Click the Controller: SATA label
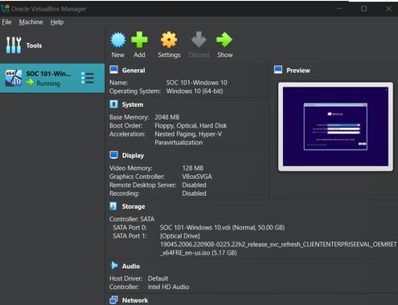 point(132,219)
